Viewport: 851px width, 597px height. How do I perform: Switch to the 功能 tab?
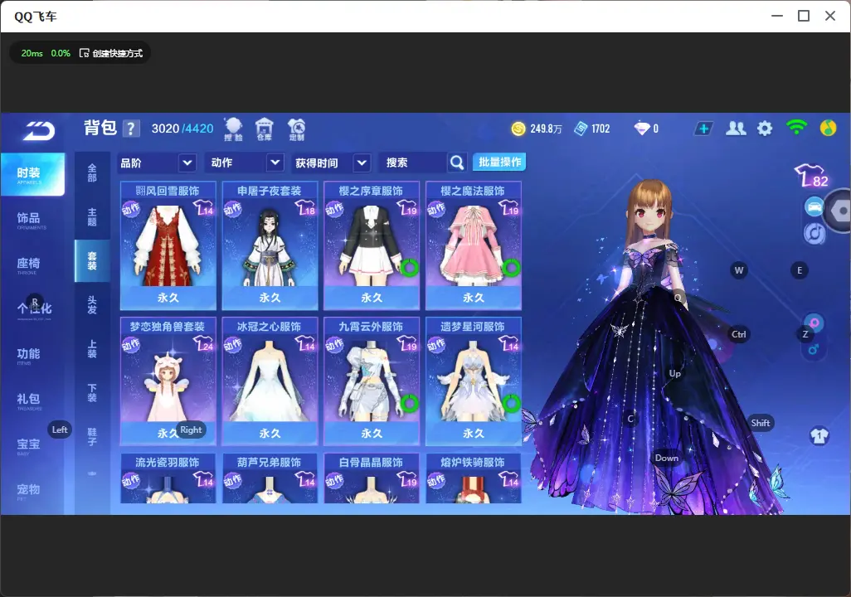[x=28, y=355]
